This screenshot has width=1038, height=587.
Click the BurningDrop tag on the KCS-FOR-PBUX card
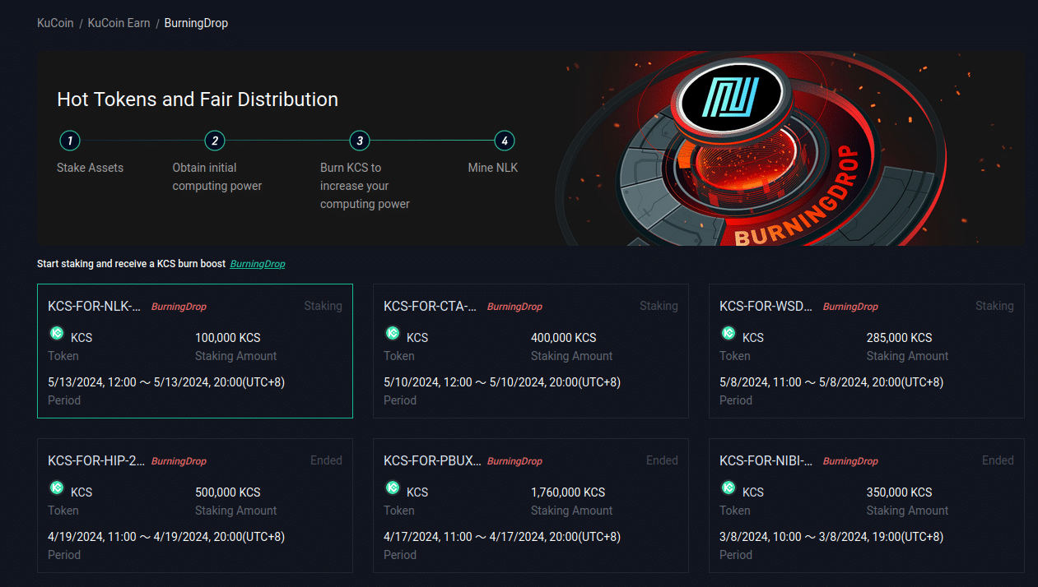(514, 461)
